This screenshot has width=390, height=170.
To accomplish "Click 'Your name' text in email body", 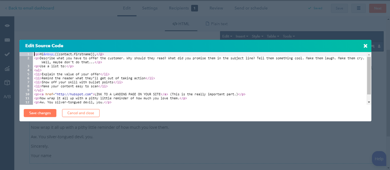I will coord(41,156).
